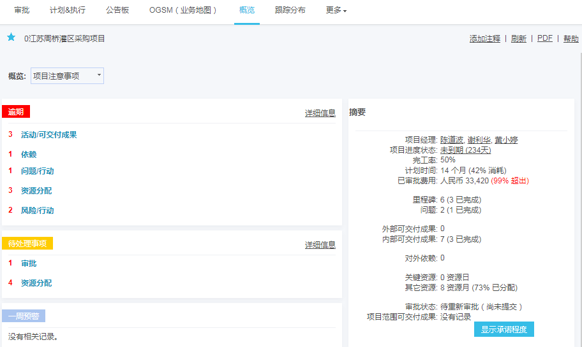Refresh the page via 刷新 link
The width and height of the screenshot is (582, 347).
[519, 39]
